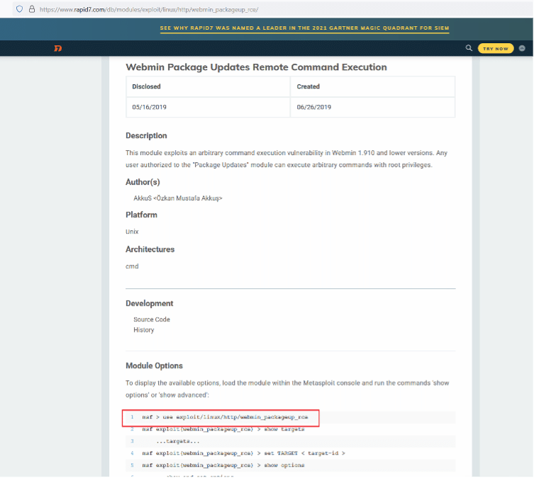Click the 'show targets' code line

click(223, 429)
